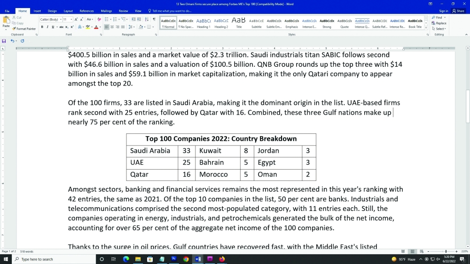Sort the selected text alphabetically

[x=147, y=19]
